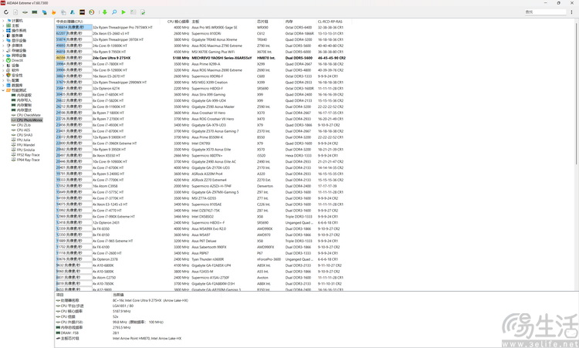Select 配置 in the sidebar tree
This screenshot has height=348, width=579.
[15, 80]
